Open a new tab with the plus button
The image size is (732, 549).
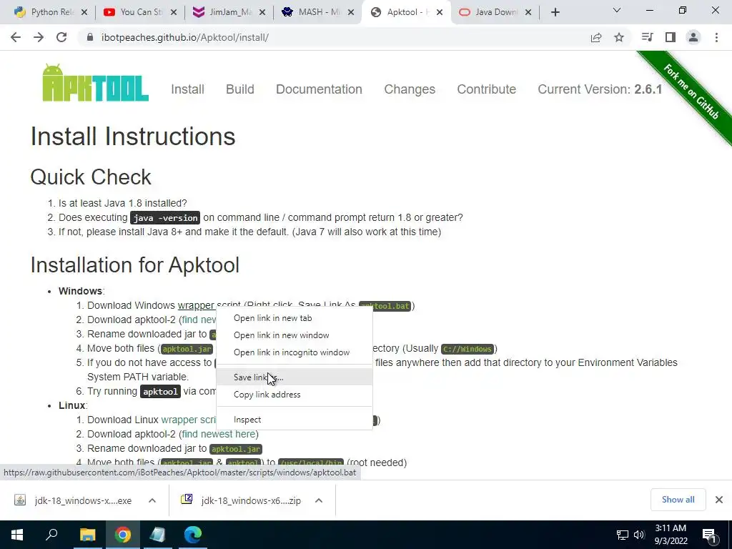(555, 12)
